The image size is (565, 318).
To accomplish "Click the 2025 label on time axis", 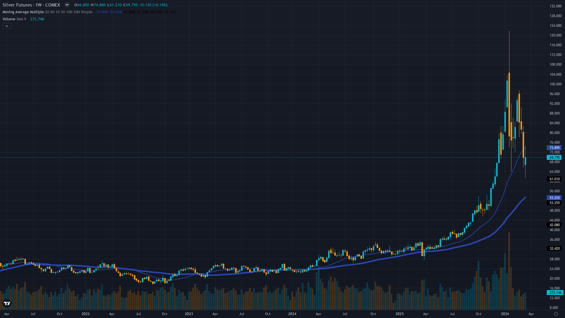I will click(x=400, y=314).
